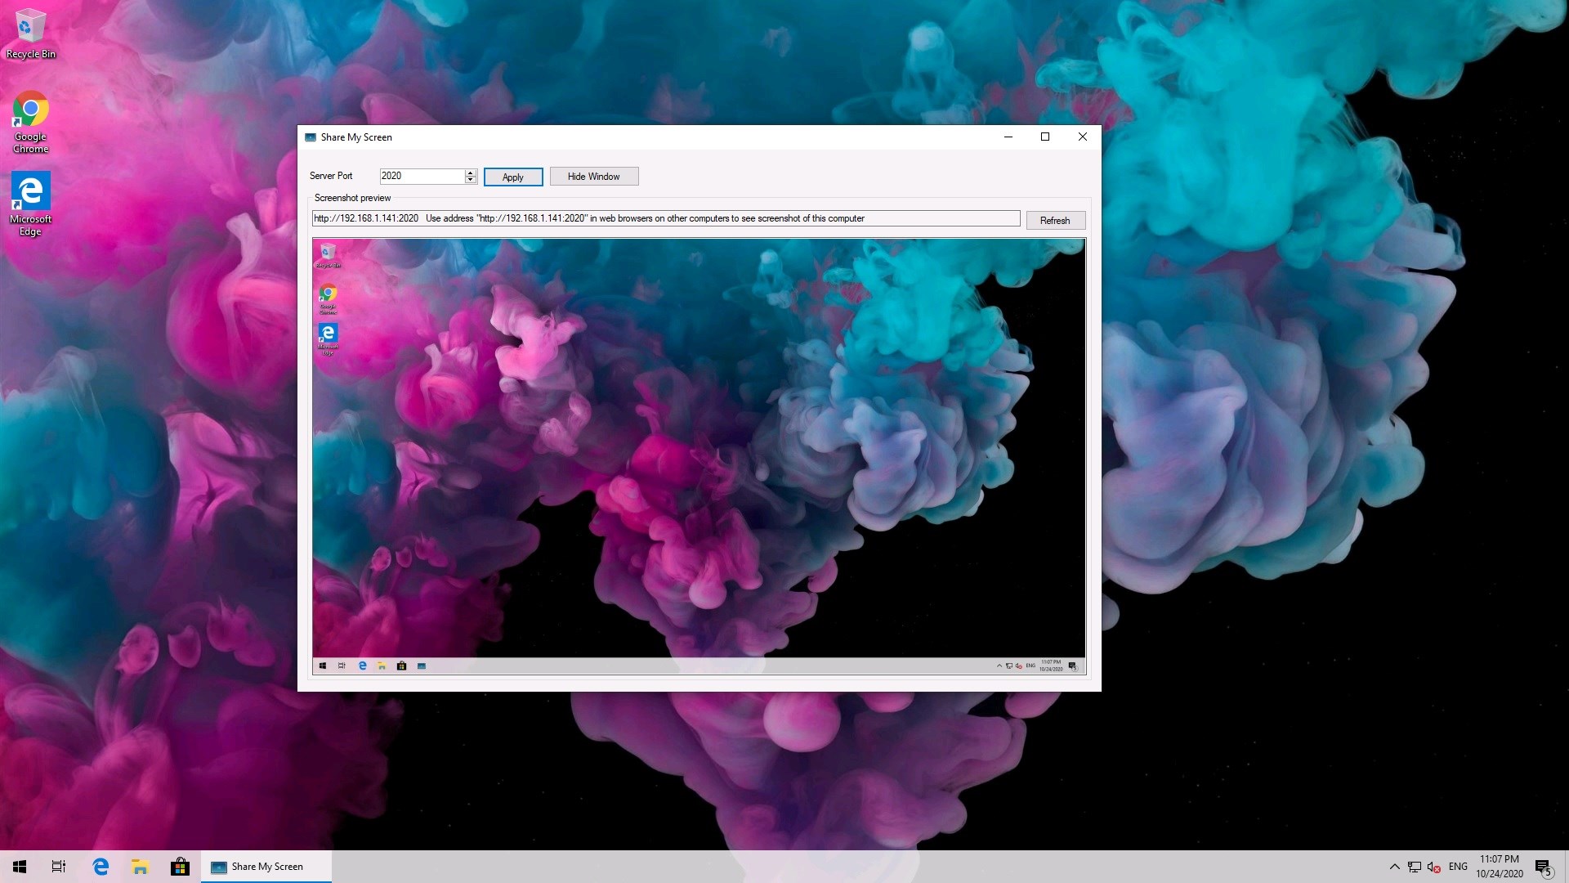
Task: Open Task View on the taskbar
Action: pos(59,867)
